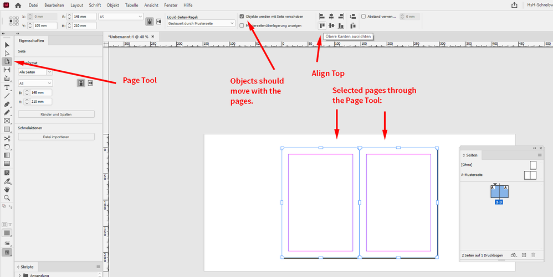Open the Alle Seiten dropdown

(35, 72)
